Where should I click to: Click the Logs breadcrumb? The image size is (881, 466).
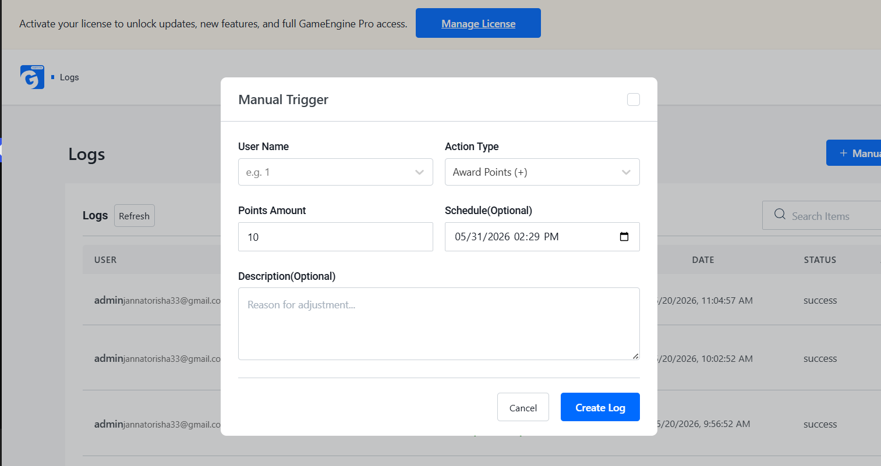[x=69, y=77]
